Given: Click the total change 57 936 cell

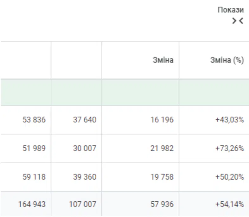Looking at the screenshot, I should point(162,204).
